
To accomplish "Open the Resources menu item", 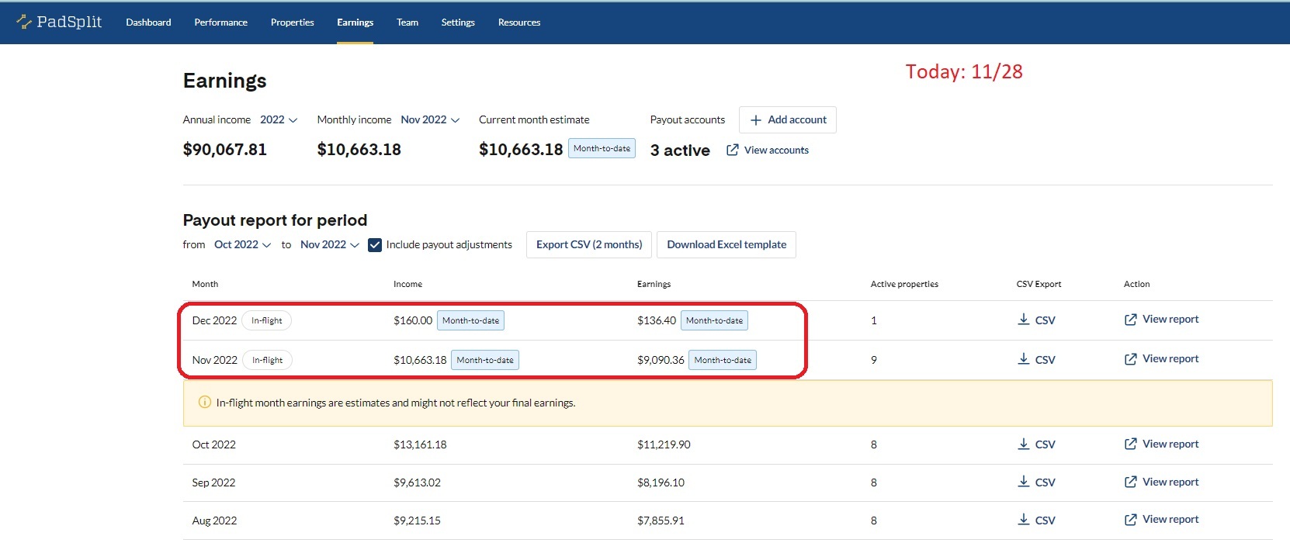I will (x=518, y=22).
